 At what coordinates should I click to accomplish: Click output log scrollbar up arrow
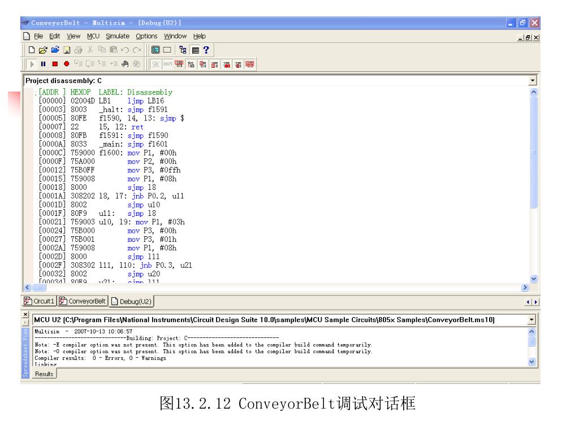click(532, 331)
